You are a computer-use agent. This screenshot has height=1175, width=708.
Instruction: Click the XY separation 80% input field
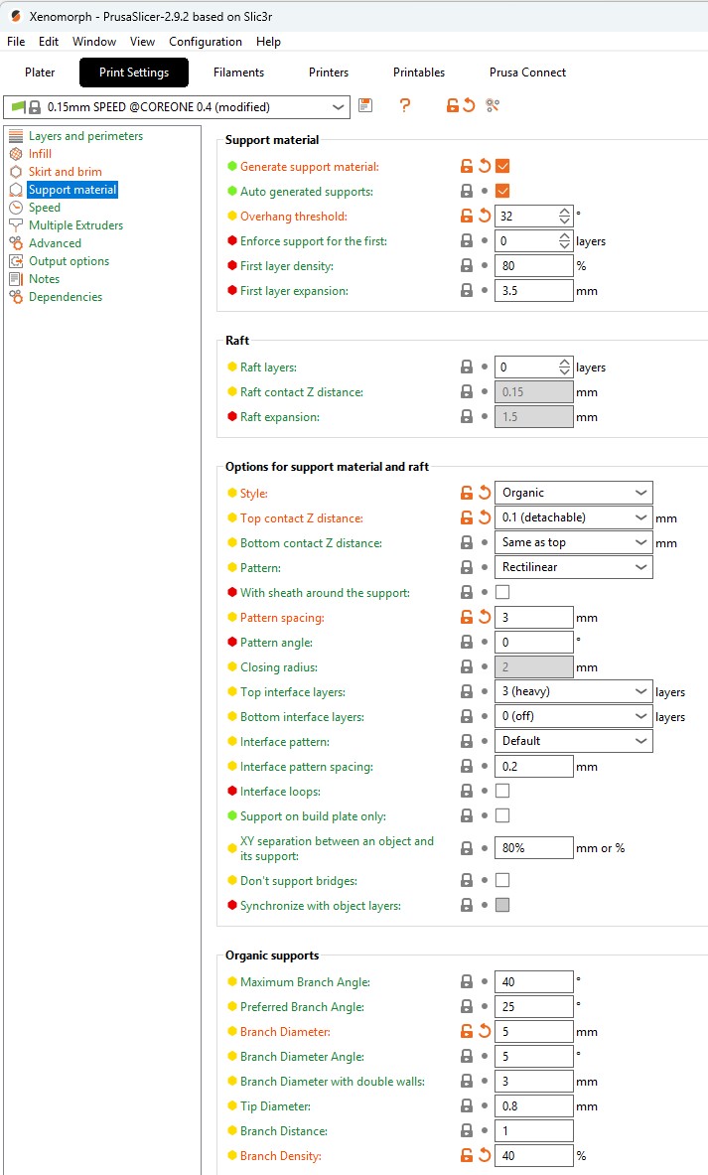pos(534,847)
